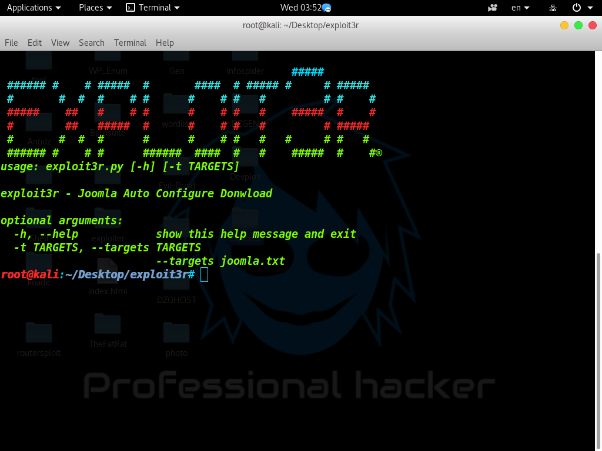The width and height of the screenshot is (602, 451).
Task: Click the root@kali prompt text
Action: (x=30, y=275)
